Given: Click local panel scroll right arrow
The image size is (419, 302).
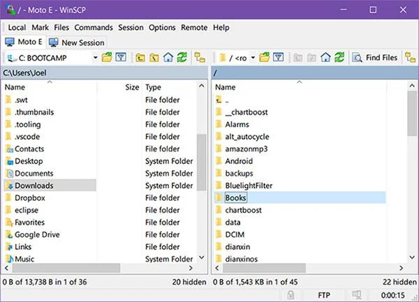Looking at the screenshot, I should click(191, 268).
